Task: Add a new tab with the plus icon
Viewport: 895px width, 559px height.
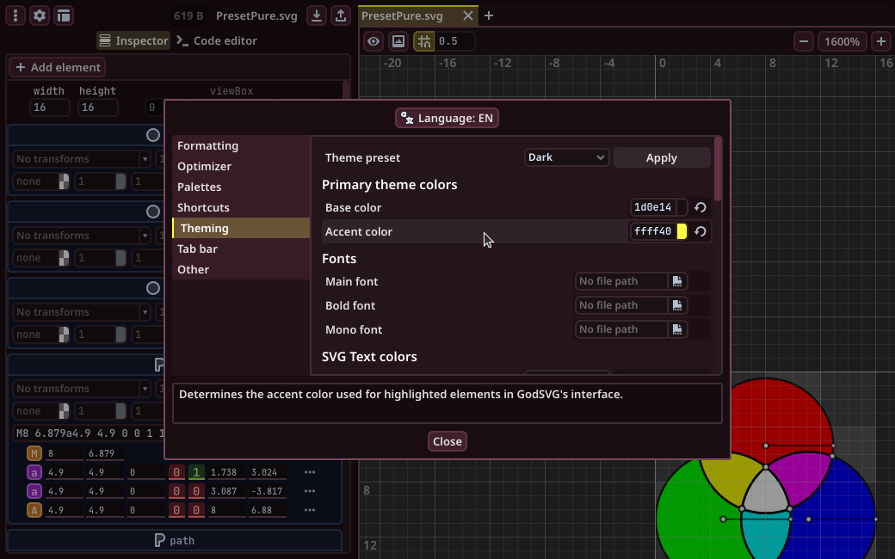Action: pyautogui.click(x=489, y=15)
